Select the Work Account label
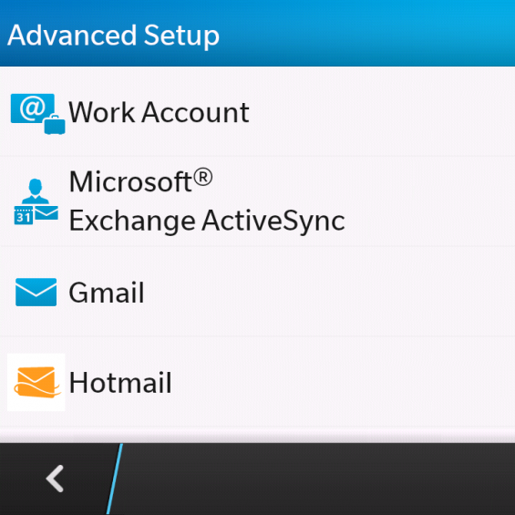 [x=159, y=112]
